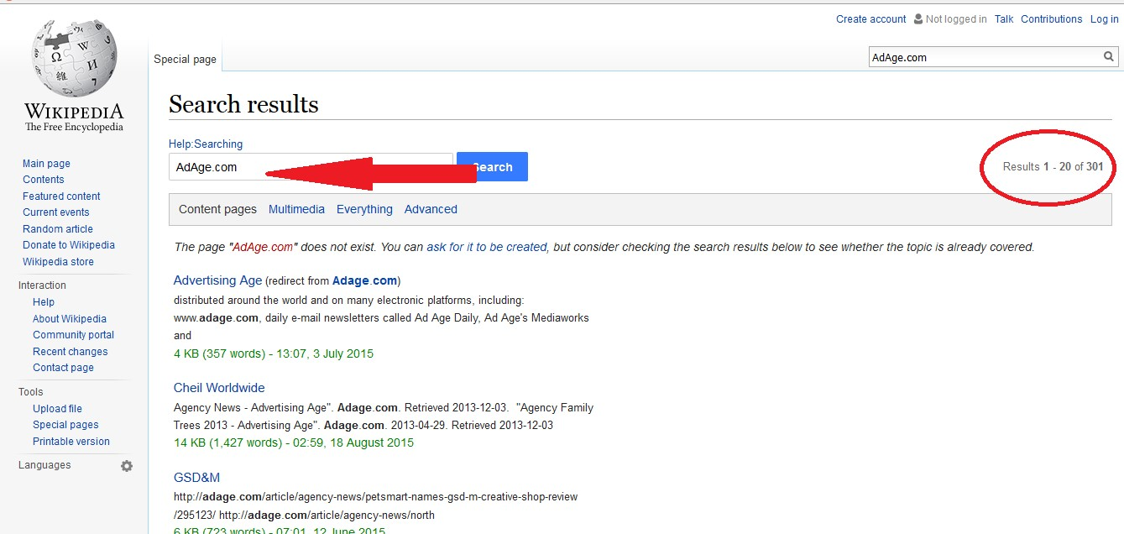Select the Content pages search profile
Image resolution: width=1124 pixels, height=534 pixels.
click(217, 209)
